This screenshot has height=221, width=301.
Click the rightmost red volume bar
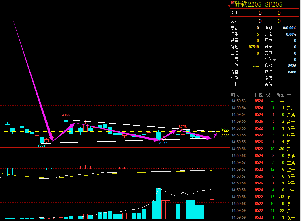(x=212, y=209)
